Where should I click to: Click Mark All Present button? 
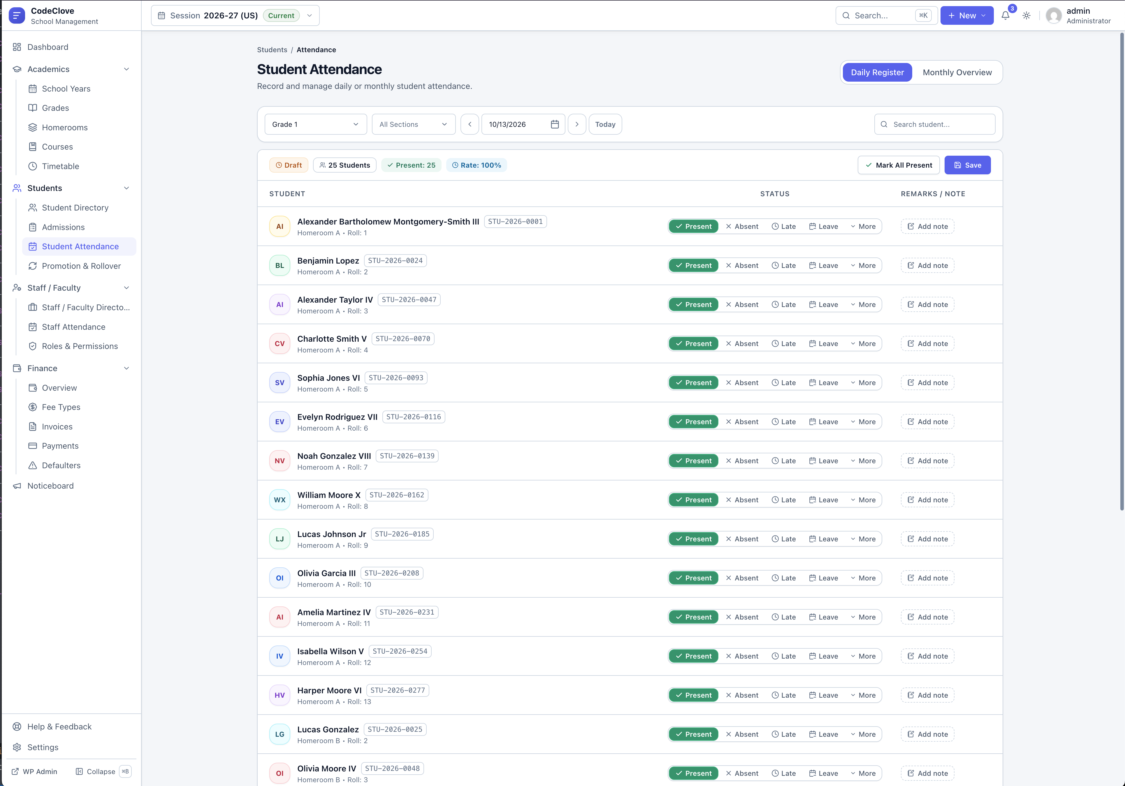click(x=899, y=165)
